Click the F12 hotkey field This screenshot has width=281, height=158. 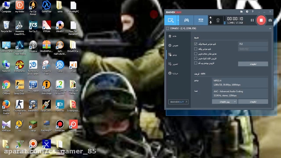(253, 44)
